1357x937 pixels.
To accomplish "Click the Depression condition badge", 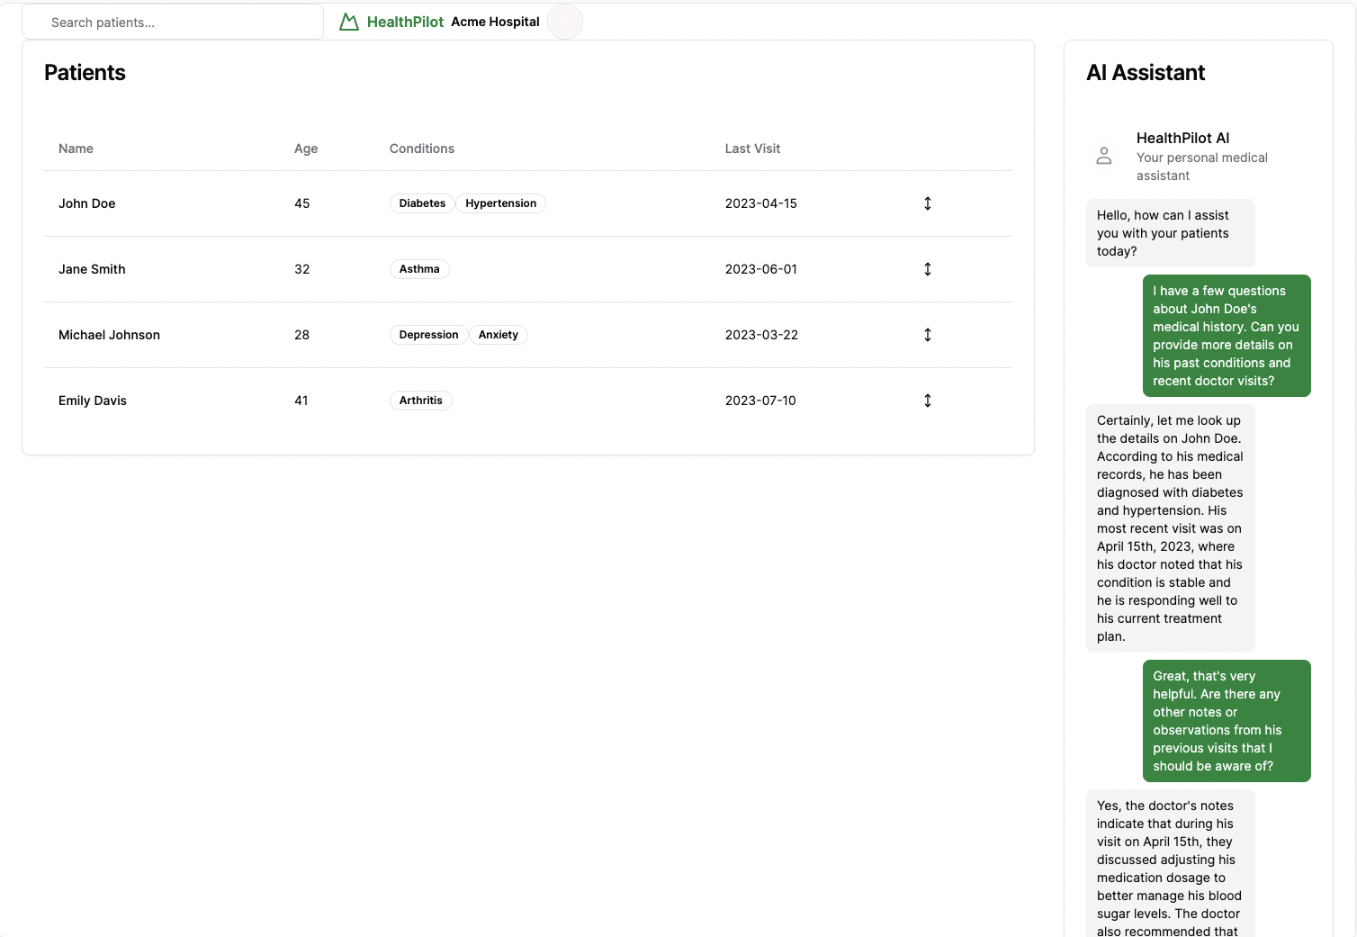I will pos(428,335).
